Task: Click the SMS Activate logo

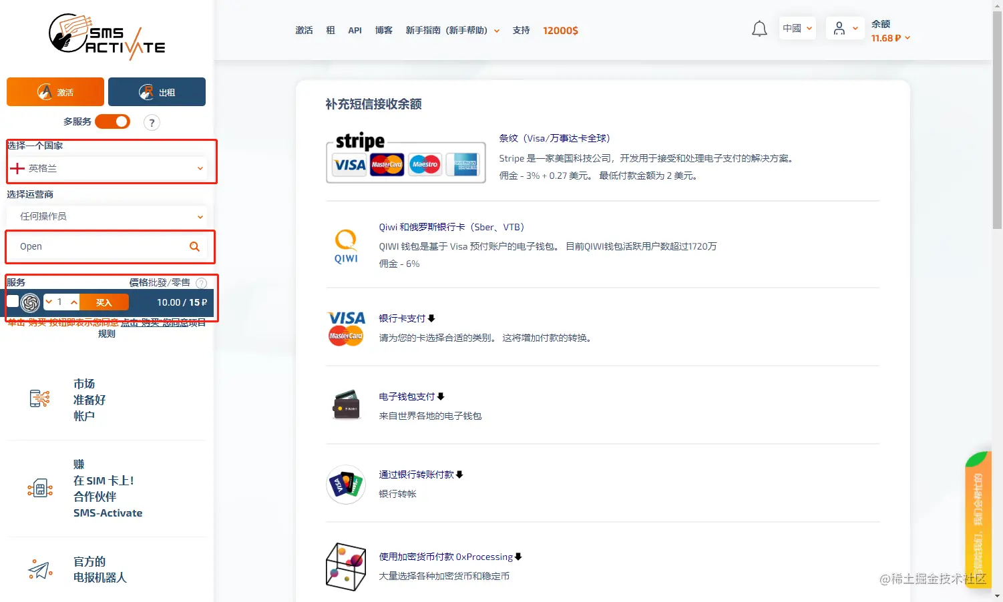Action: tap(107, 36)
